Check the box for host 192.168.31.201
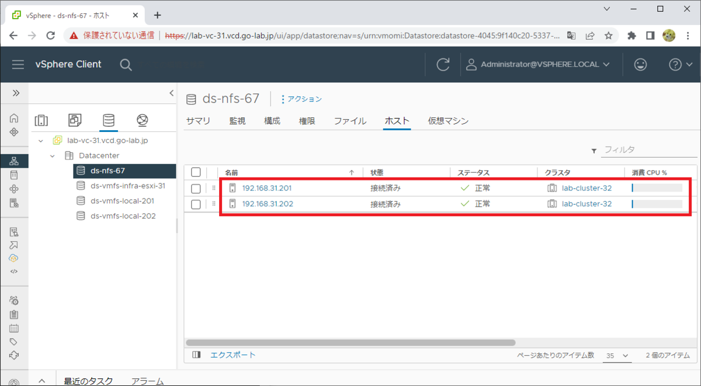This screenshot has width=701, height=386. point(196,188)
